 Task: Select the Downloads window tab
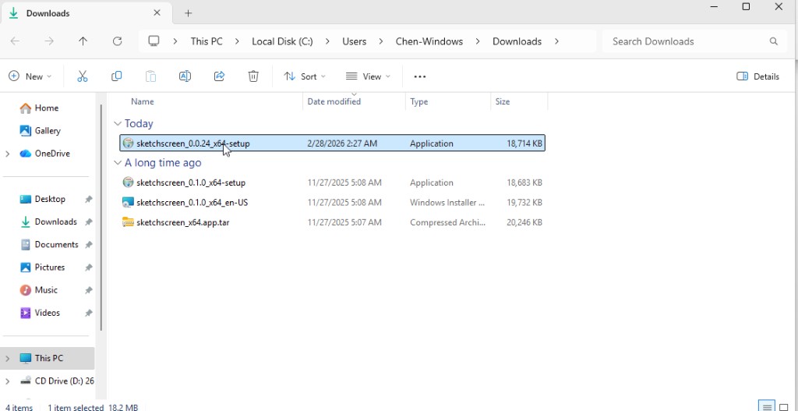(x=87, y=13)
